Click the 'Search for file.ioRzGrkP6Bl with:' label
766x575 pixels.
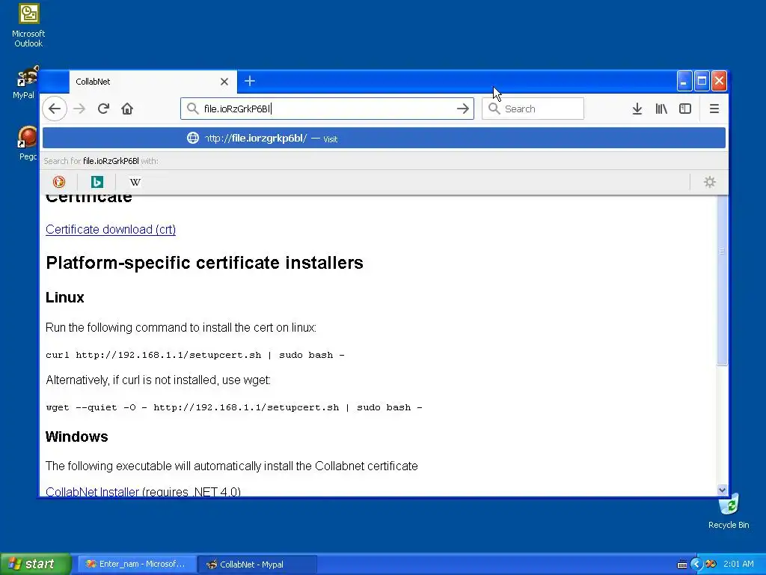[x=101, y=161]
